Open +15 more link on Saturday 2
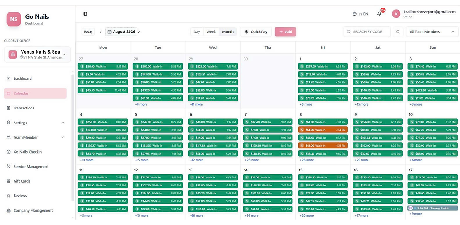This screenshot has width=460, height=225. point(361,104)
